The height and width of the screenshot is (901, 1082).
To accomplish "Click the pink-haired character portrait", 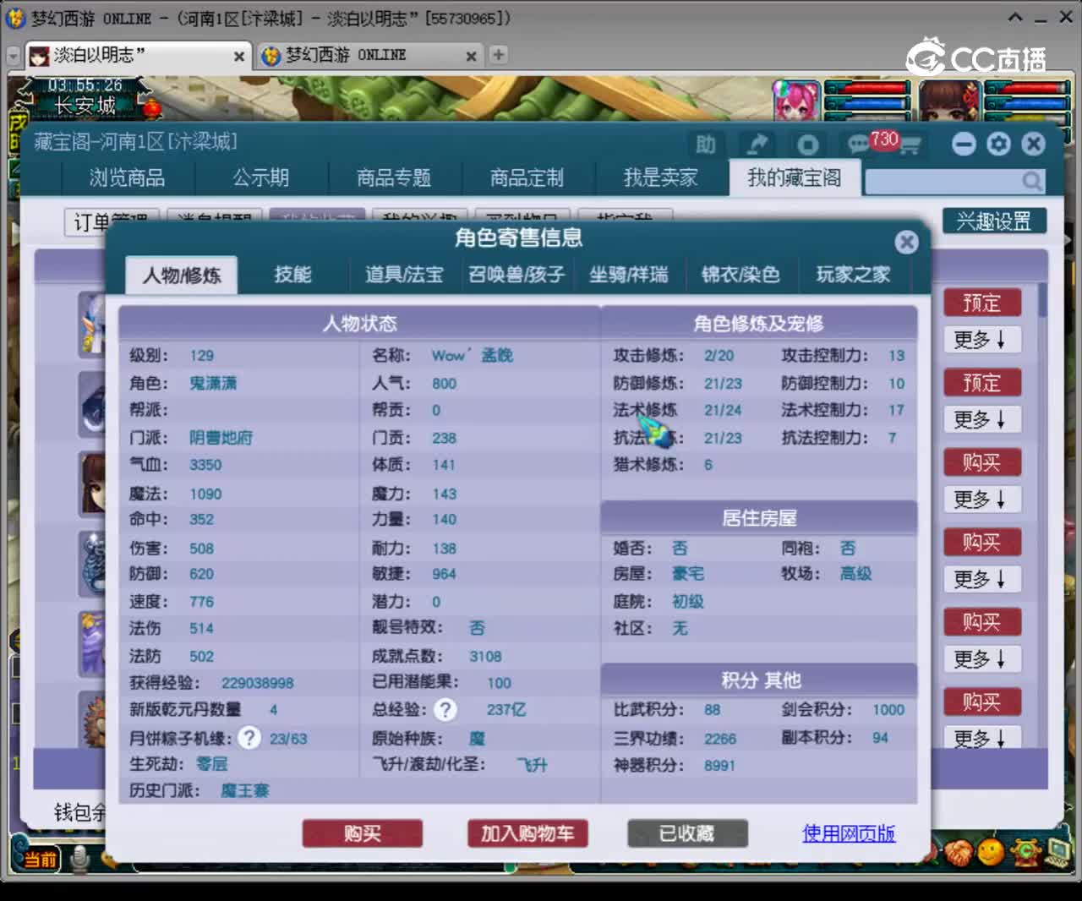I will pyautogui.click(x=797, y=101).
